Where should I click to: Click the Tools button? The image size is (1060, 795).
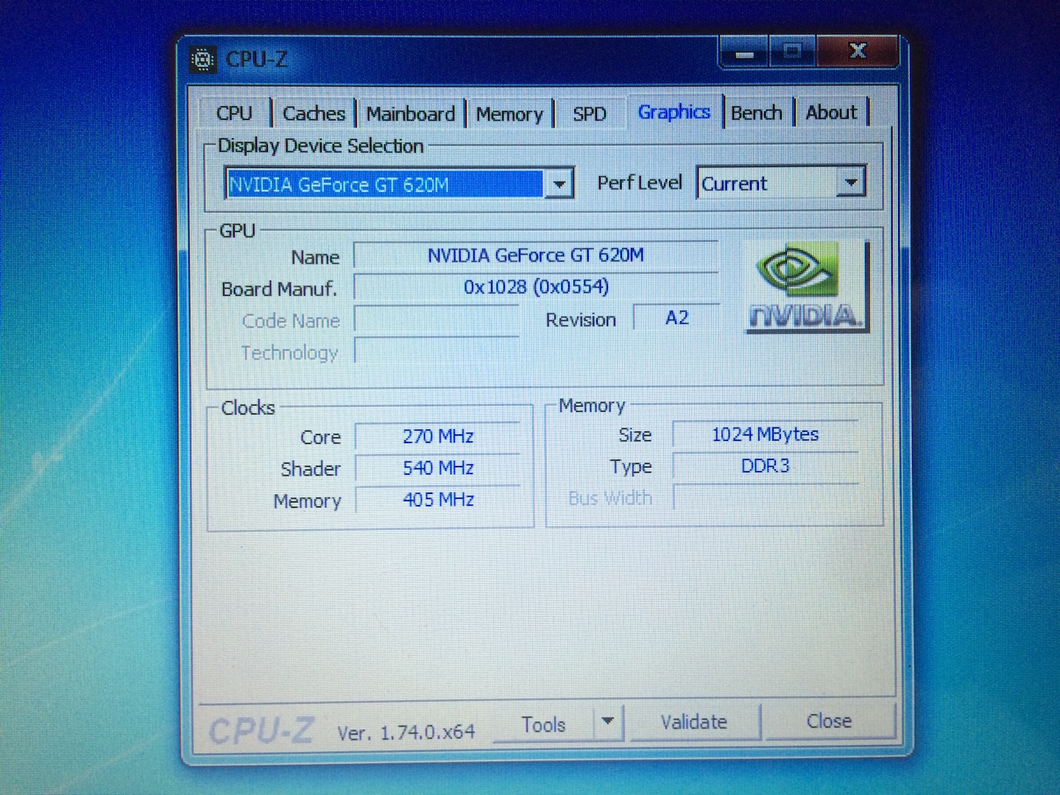pos(543,724)
